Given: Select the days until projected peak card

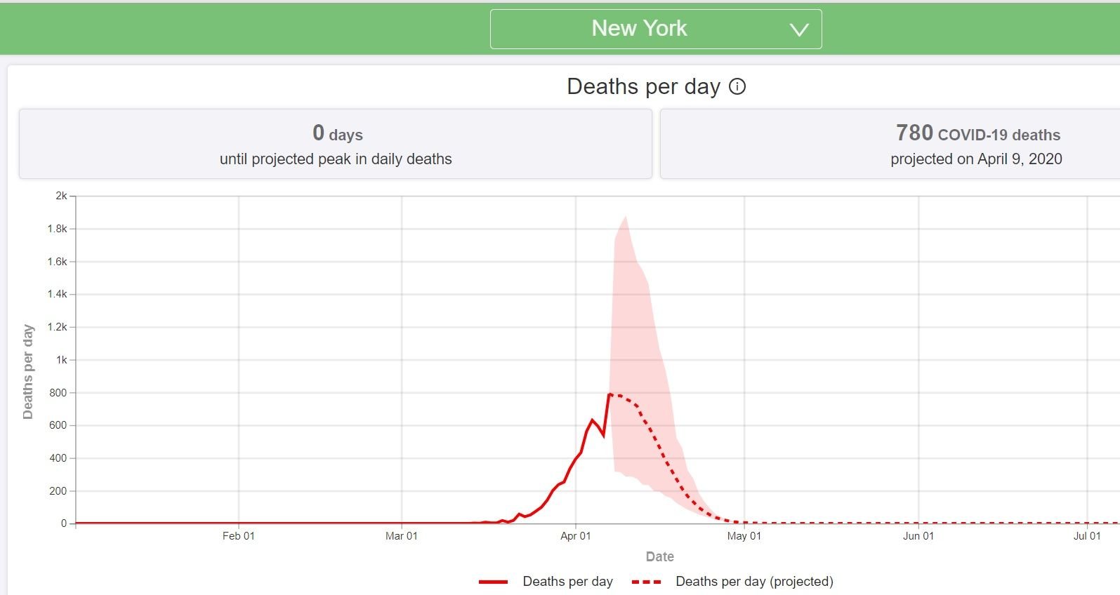Looking at the screenshot, I should click(x=336, y=144).
